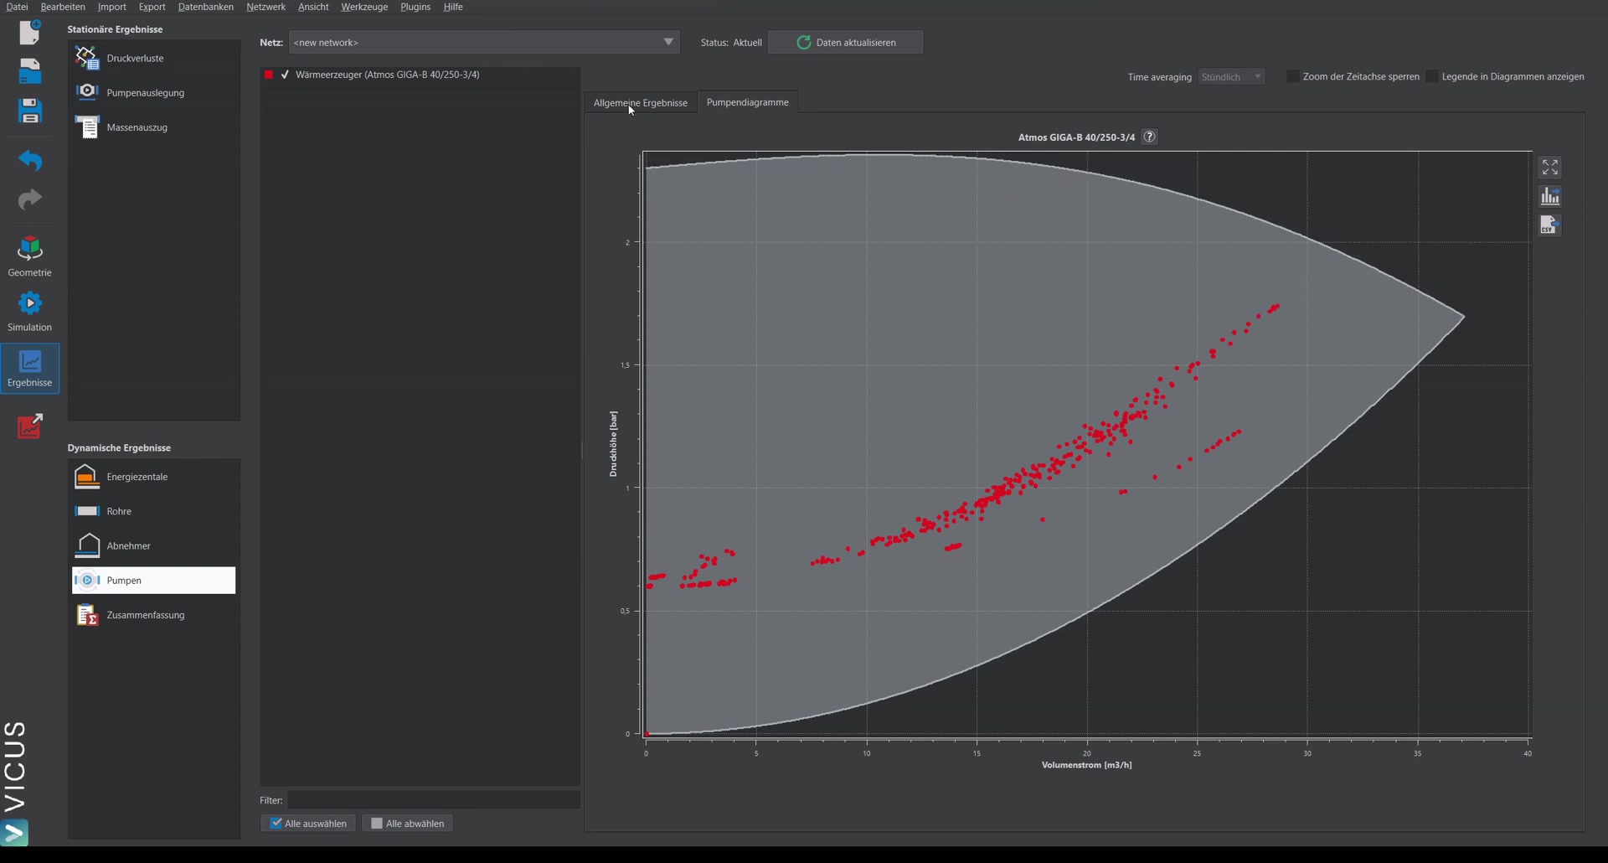Open the Time averaging Stündlich dropdown

pyautogui.click(x=1231, y=76)
